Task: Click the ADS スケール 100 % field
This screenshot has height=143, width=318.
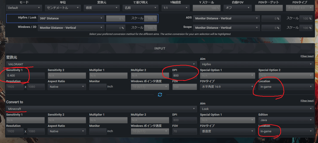Action: click(x=306, y=18)
